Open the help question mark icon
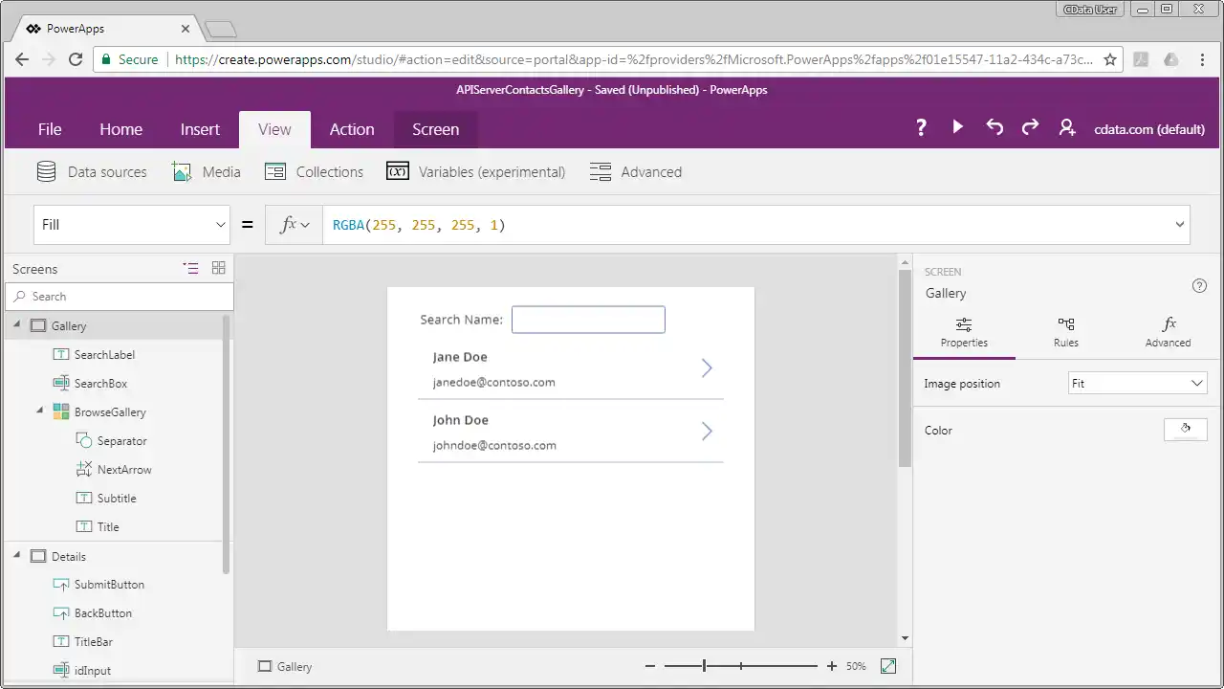Viewport: 1224px width, 689px height. pyautogui.click(x=921, y=127)
